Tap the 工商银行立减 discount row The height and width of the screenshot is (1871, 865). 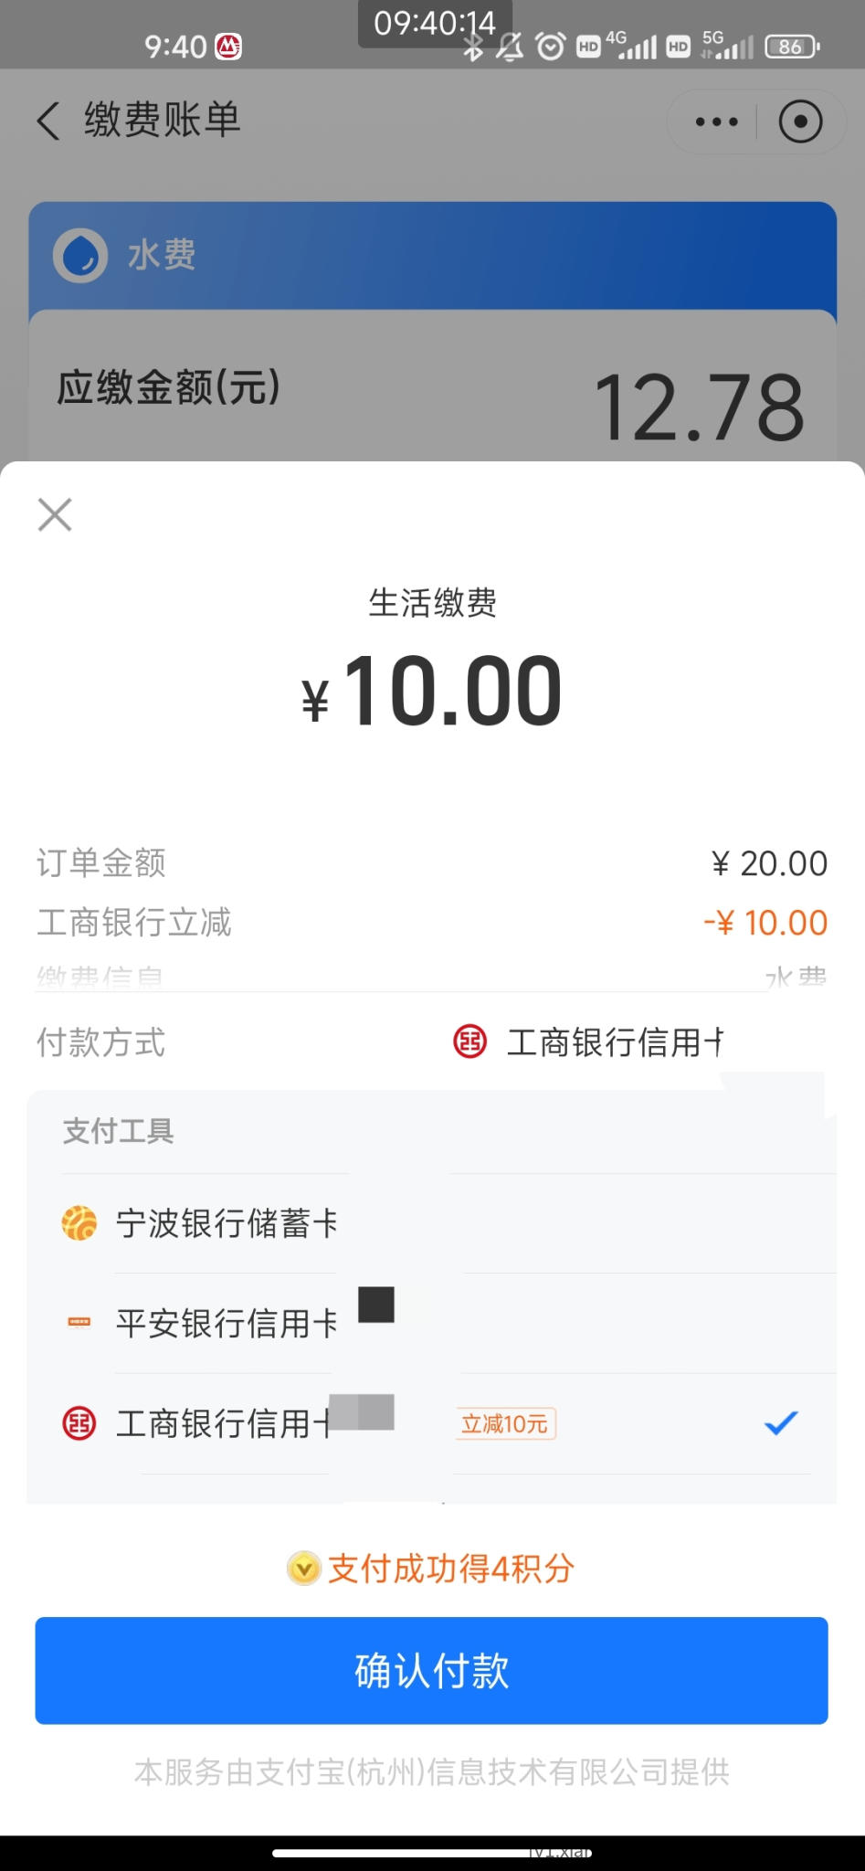pos(431,923)
